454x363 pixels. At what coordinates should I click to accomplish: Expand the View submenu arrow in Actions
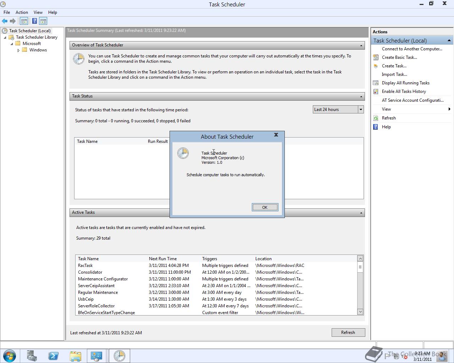(x=449, y=109)
